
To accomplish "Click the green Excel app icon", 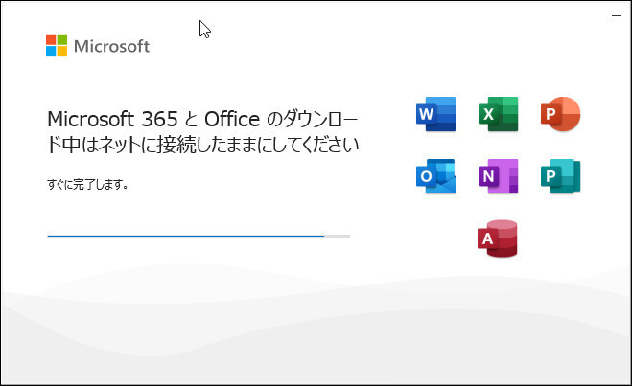I will (498, 114).
